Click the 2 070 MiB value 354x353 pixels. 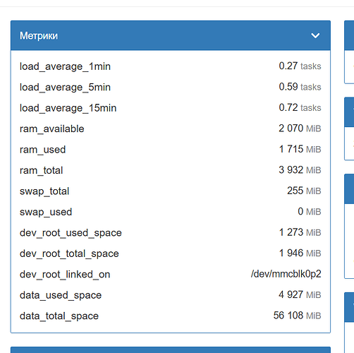coord(300,128)
